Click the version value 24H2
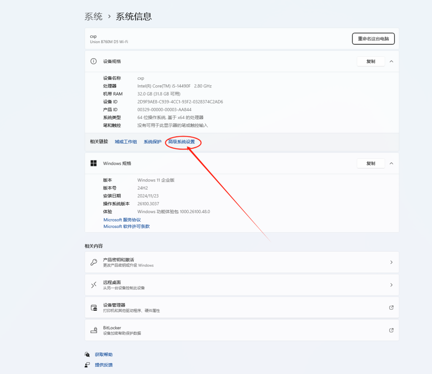 (x=143, y=188)
